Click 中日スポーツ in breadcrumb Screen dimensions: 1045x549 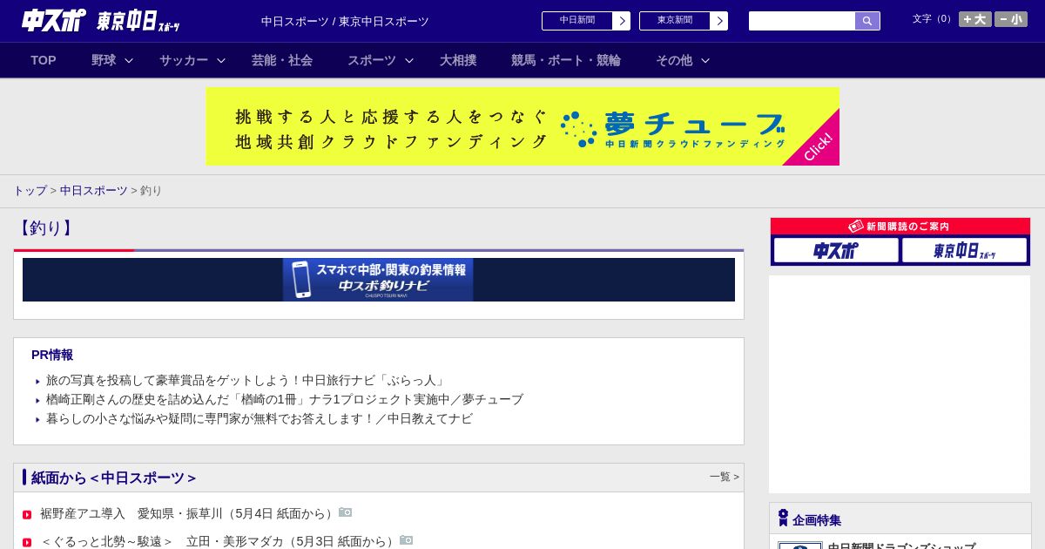coord(94,190)
